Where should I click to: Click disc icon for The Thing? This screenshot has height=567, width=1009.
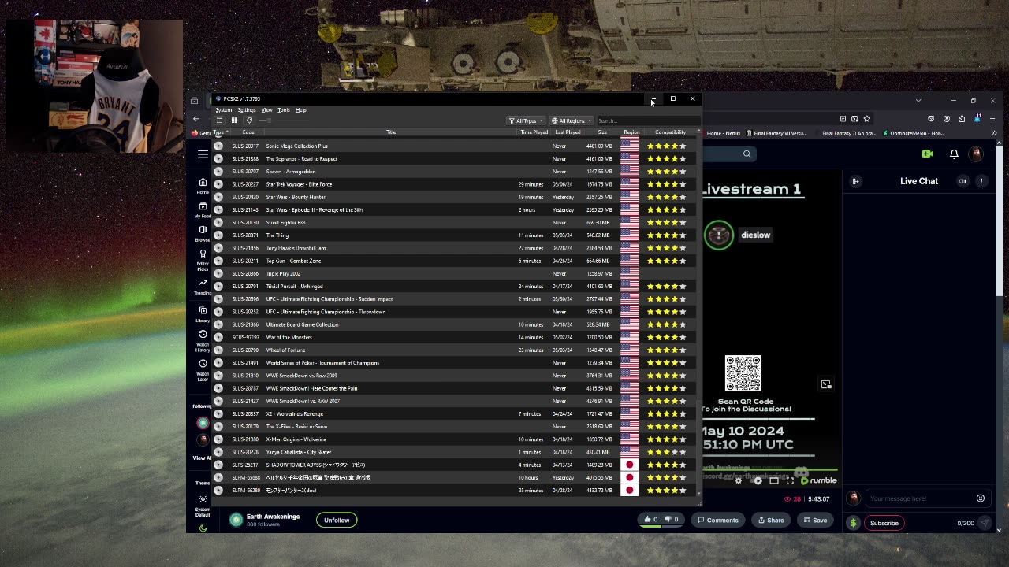(x=218, y=235)
